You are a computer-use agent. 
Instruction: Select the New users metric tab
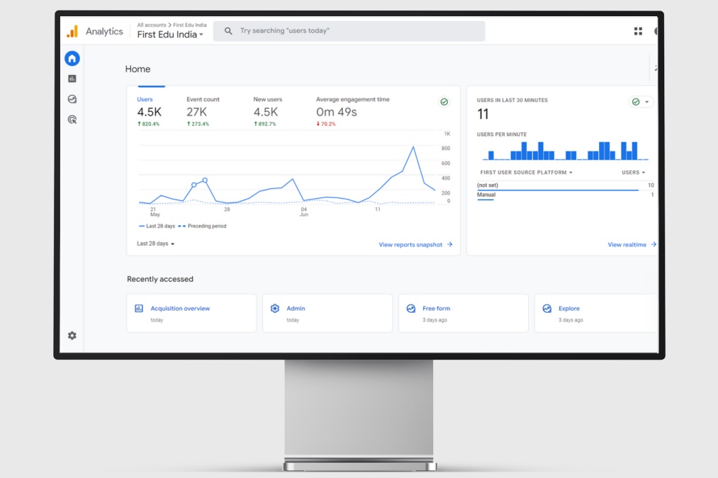point(267,111)
